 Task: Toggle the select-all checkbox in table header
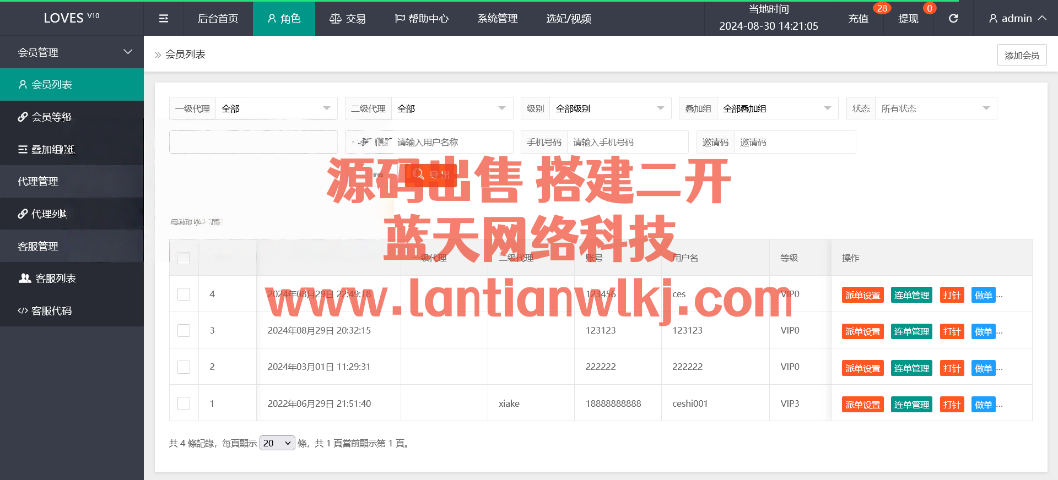tap(183, 258)
